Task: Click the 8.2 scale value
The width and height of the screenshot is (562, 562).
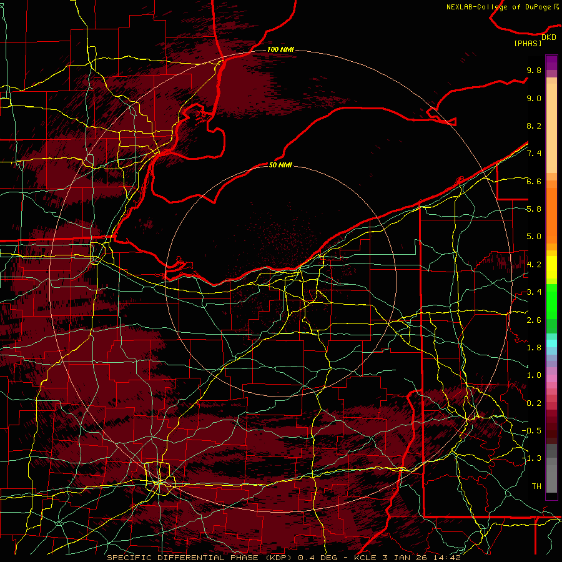Action: point(534,126)
